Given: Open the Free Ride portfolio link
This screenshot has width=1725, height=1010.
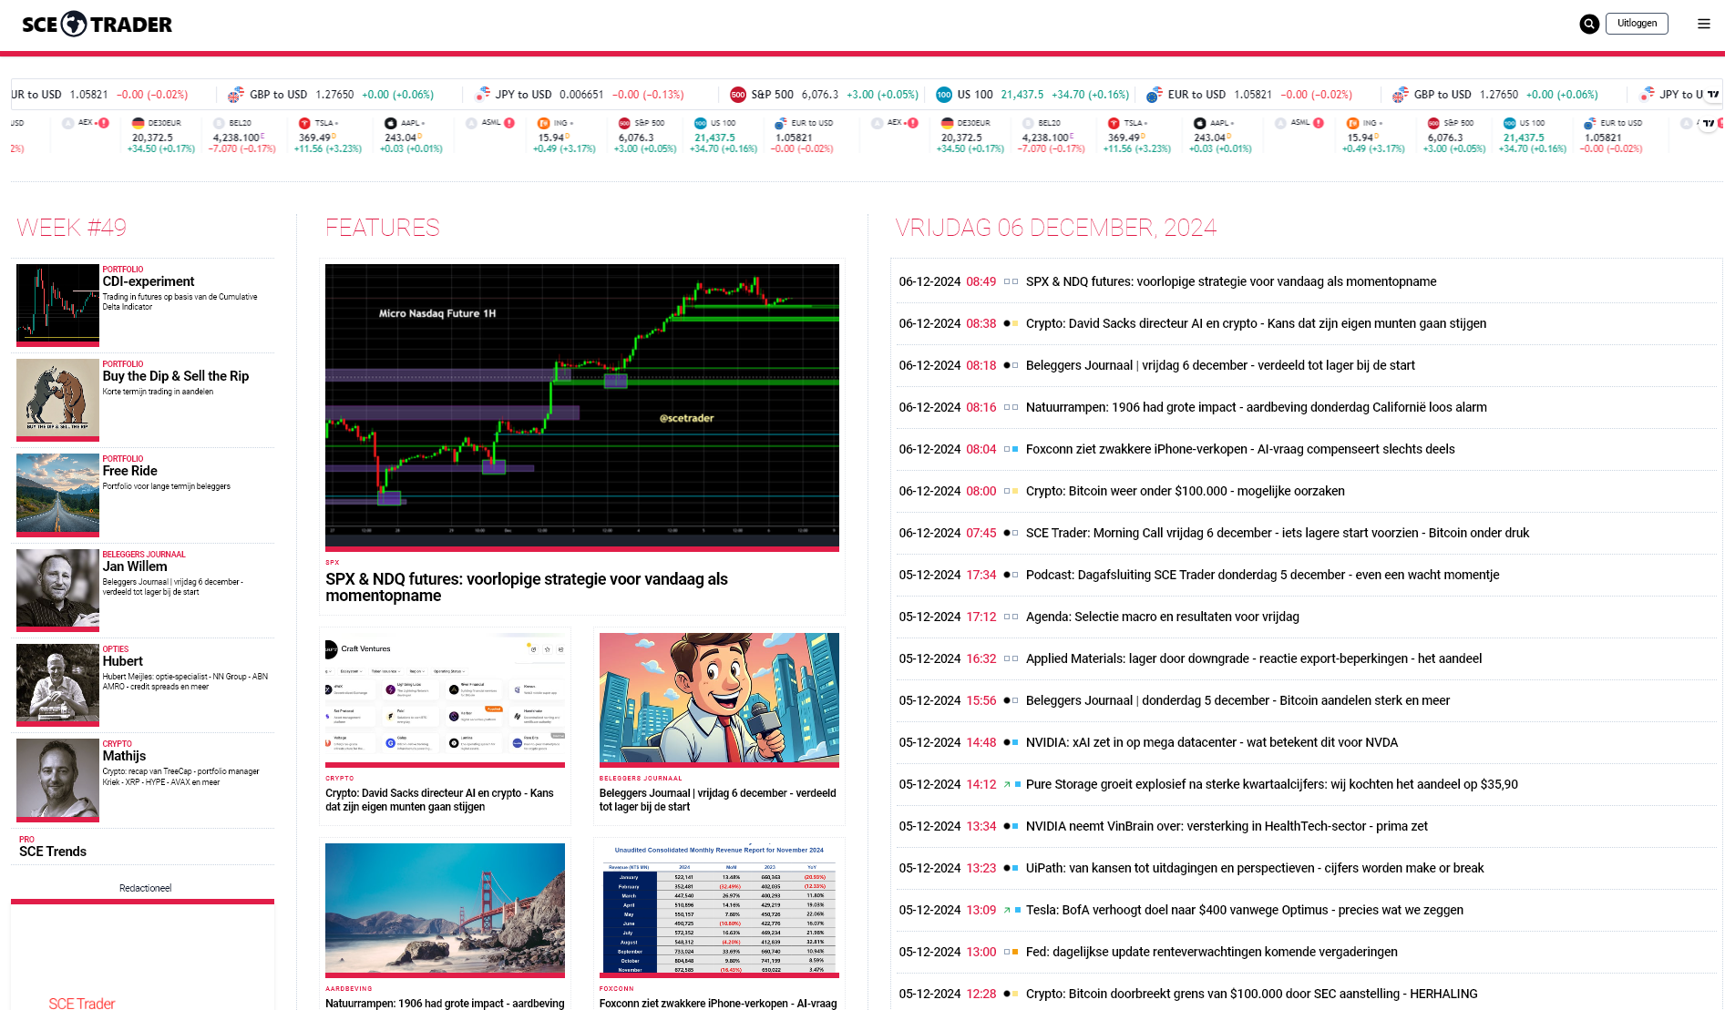Looking at the screenshot, I should tap(130, 471).
